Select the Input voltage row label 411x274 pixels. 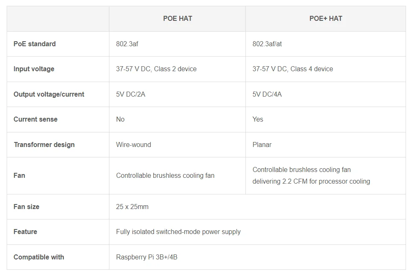[x=34, y=69]
